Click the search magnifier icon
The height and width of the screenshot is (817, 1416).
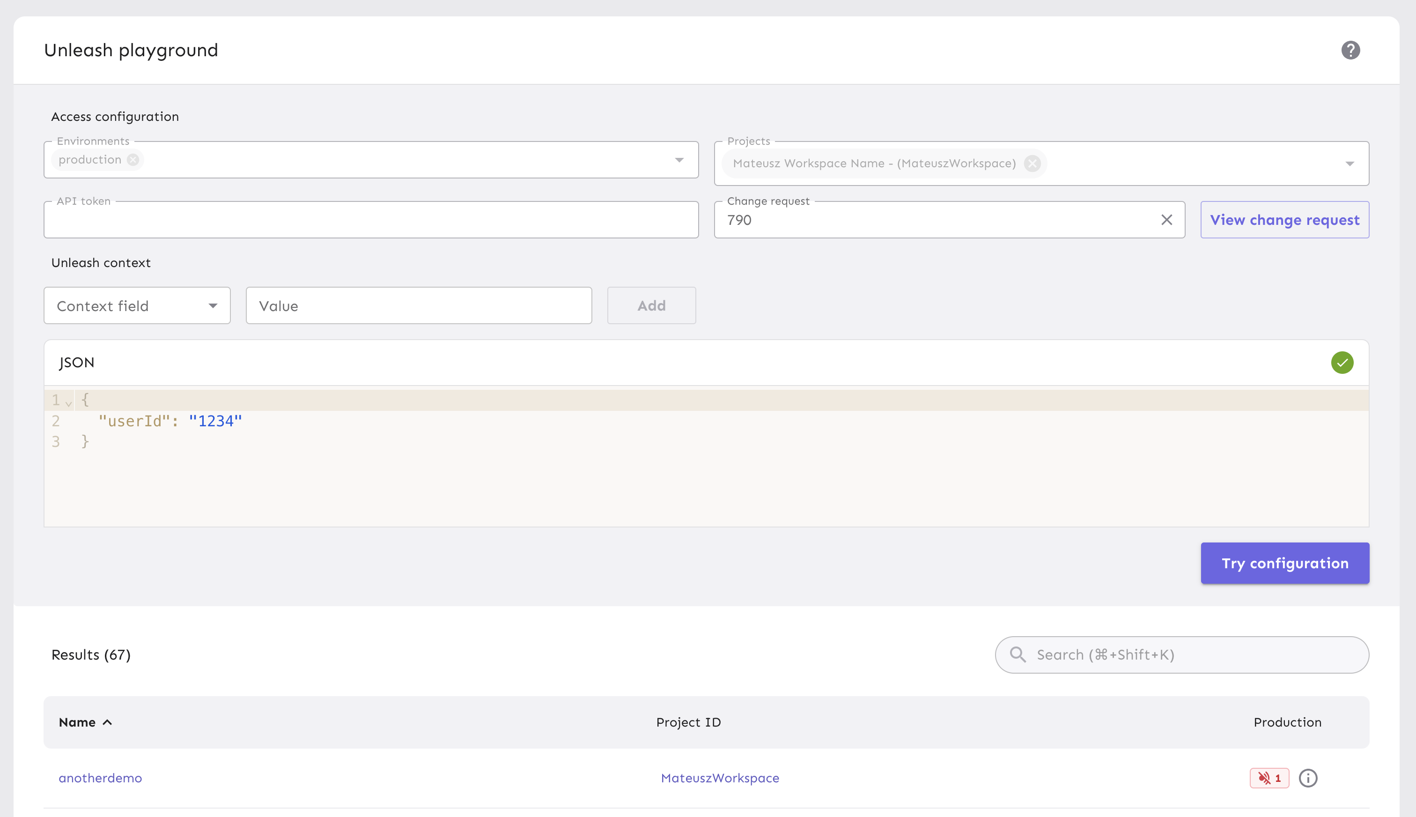(1017, 655)
